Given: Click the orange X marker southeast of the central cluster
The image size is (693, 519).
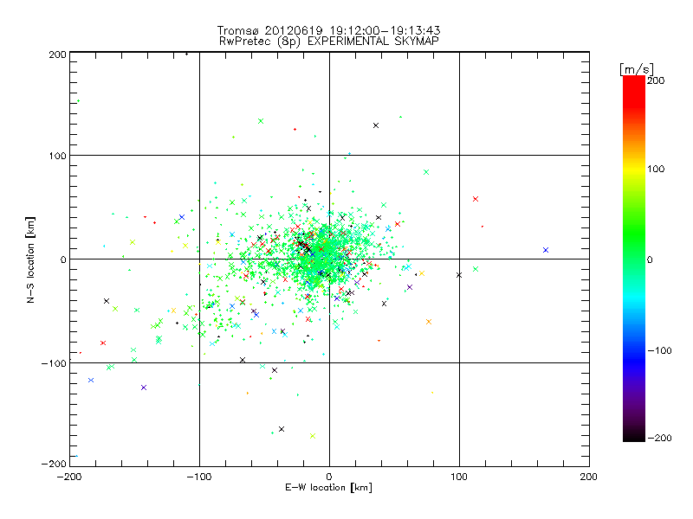Looking at the screenshot, I should click(428, 322).
